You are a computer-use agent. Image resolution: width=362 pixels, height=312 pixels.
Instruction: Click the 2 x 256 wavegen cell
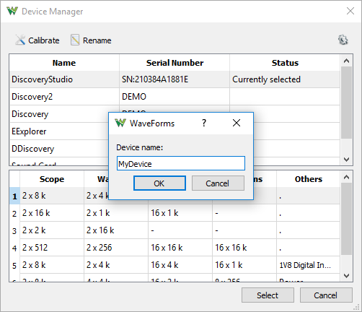pos(116,248)
